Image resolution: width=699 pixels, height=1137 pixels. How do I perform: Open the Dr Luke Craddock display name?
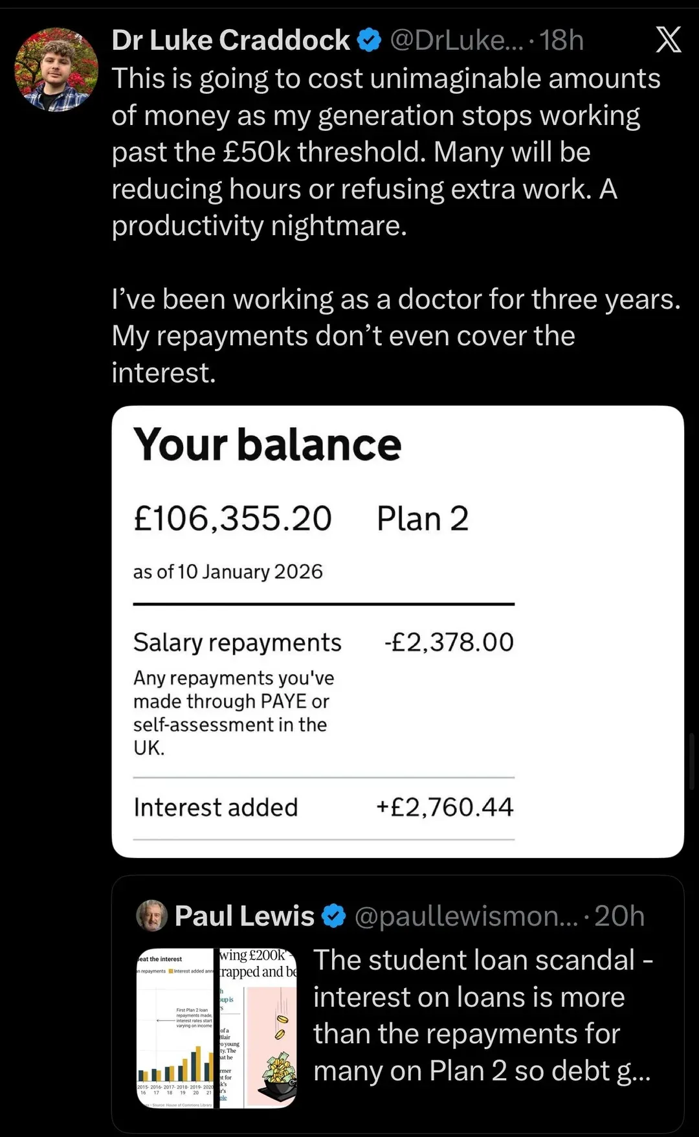(230, 40)
